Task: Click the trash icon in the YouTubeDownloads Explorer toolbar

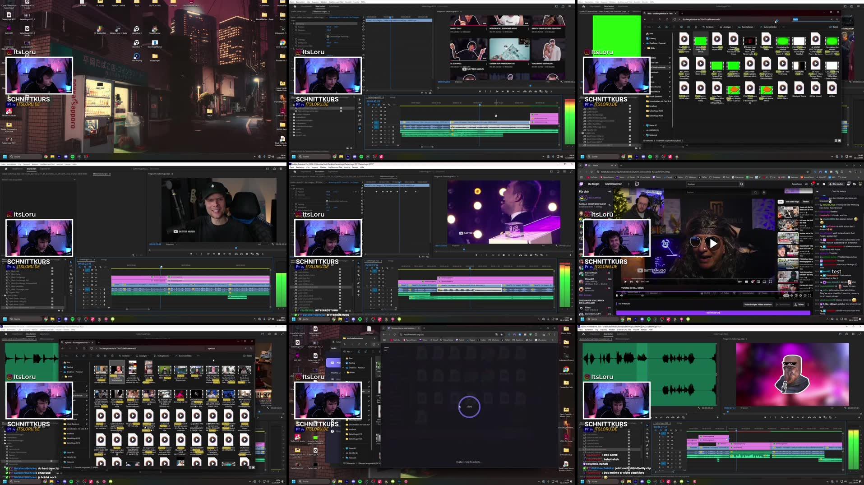Action: (x=696, y=27)
